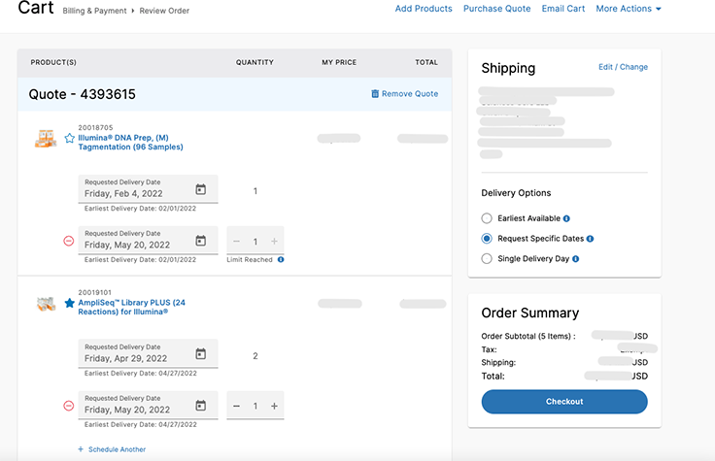Select Request Specific Dates radio button
This screenshot has height=461, width=715.
488,239
